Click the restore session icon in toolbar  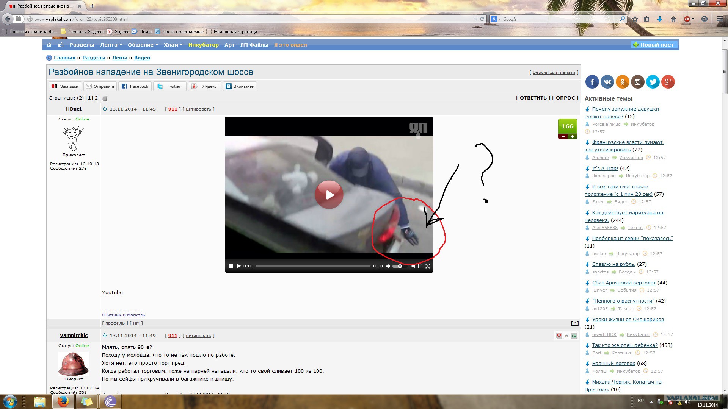coord(704,19)
